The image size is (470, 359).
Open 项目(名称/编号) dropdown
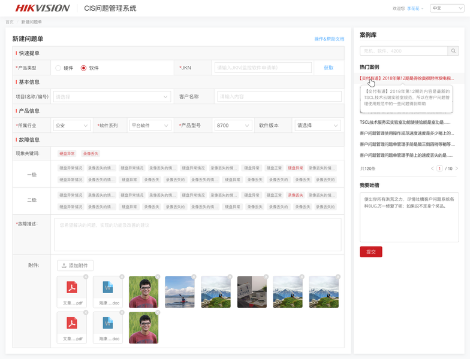112,97
